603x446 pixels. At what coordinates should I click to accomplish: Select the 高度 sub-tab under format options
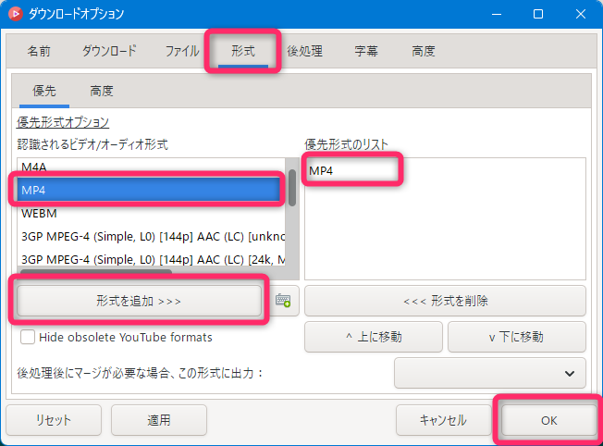tap(102, 91)
